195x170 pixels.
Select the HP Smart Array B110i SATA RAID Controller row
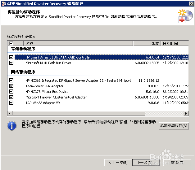click(102, 57)
